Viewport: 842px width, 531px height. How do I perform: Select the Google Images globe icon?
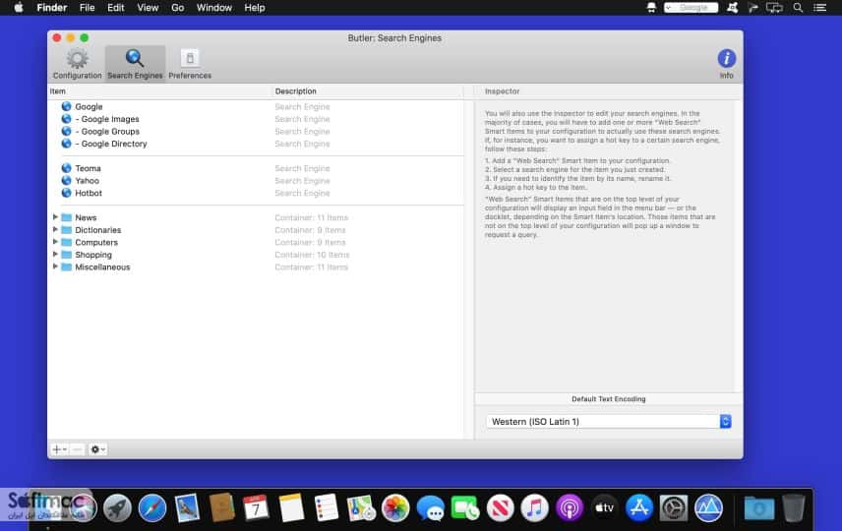coord(66,119)
